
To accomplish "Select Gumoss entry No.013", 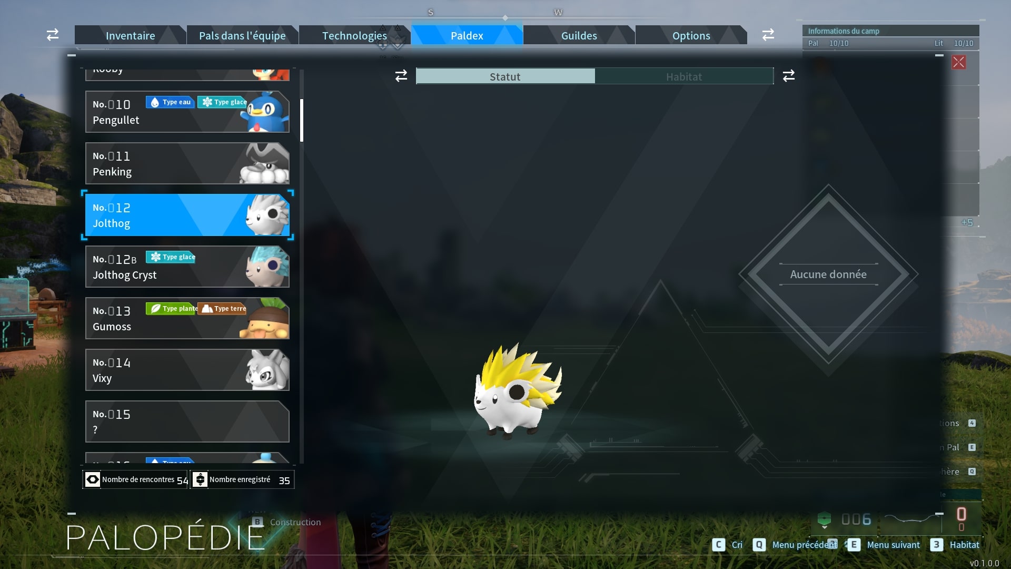I will [x=187, y=318].
